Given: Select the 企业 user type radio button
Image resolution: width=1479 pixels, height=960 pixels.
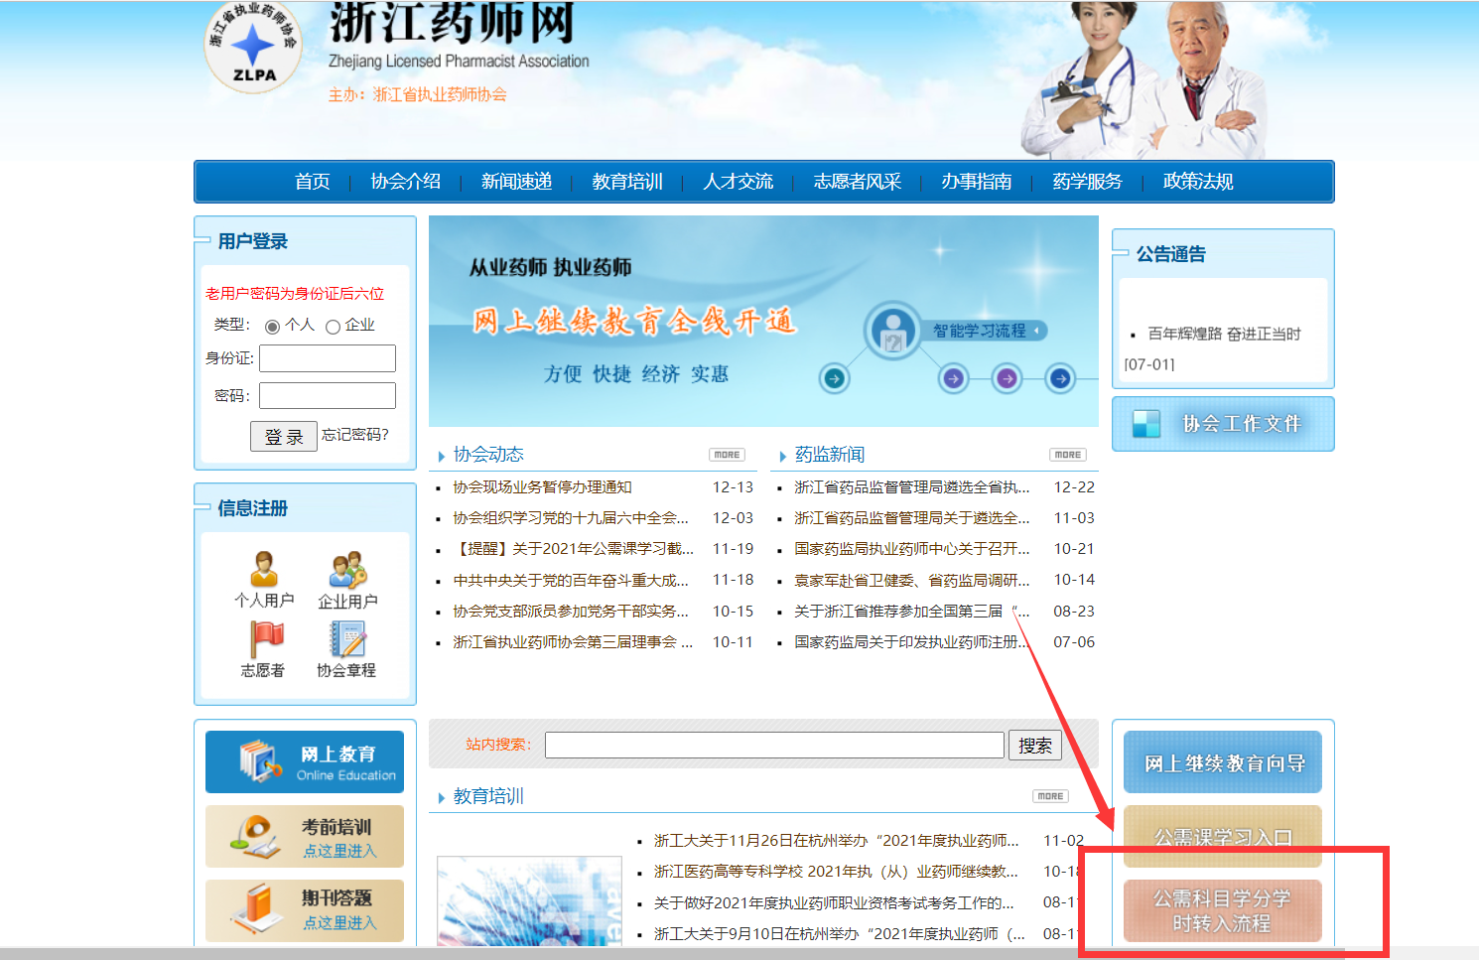Looking at the screenshot, I should (333, 327).
